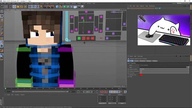Viewport: 192px width, 108px height.
Task: Render to Picture Viewer
Action: [49, 7]
